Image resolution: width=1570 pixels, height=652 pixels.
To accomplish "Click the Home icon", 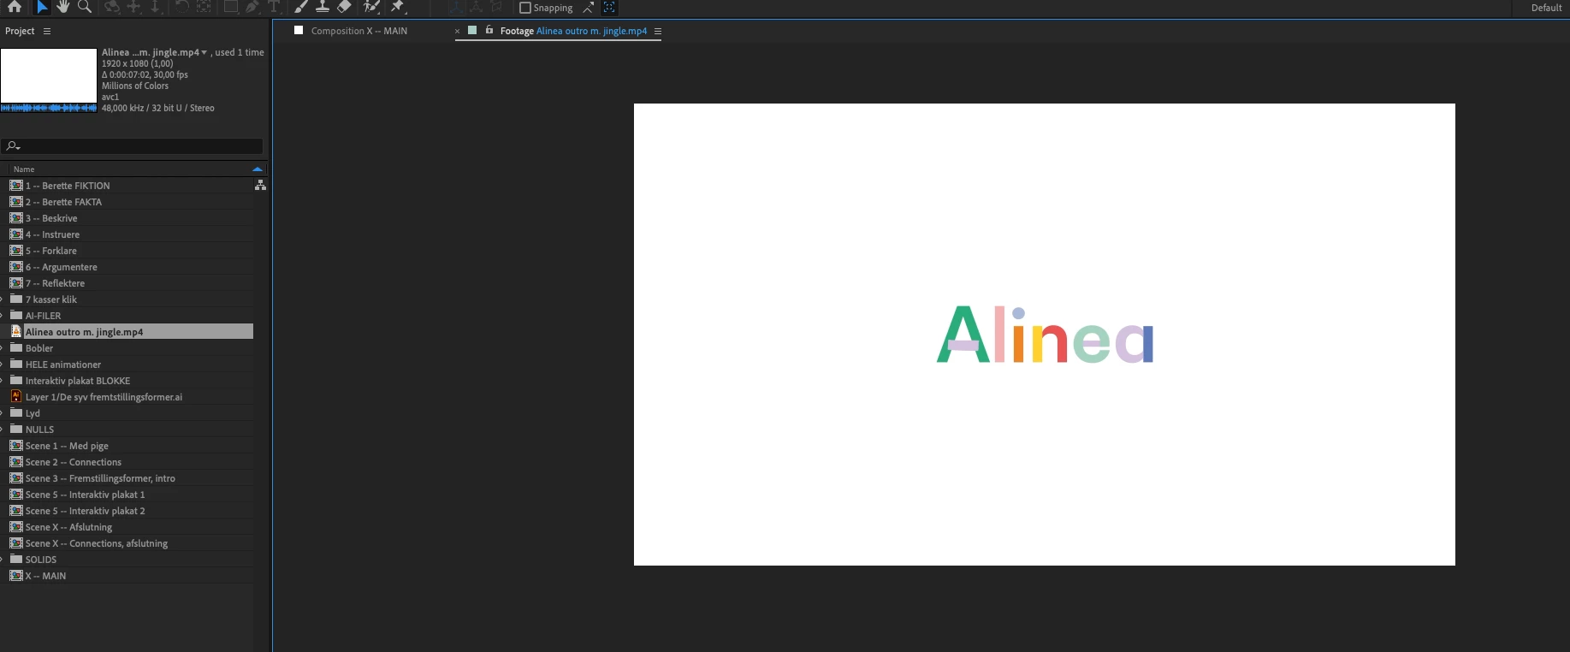I will (15, 7).
